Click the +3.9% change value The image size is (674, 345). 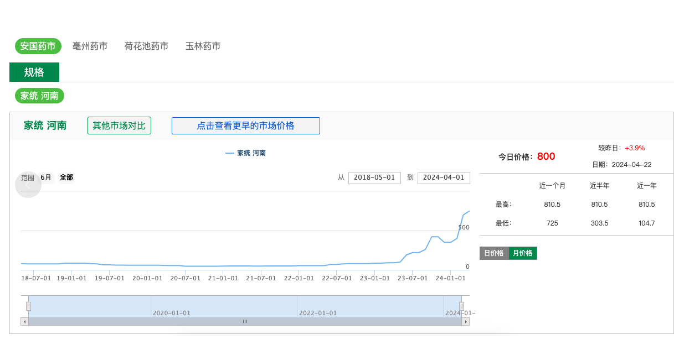tap(635, 148)
